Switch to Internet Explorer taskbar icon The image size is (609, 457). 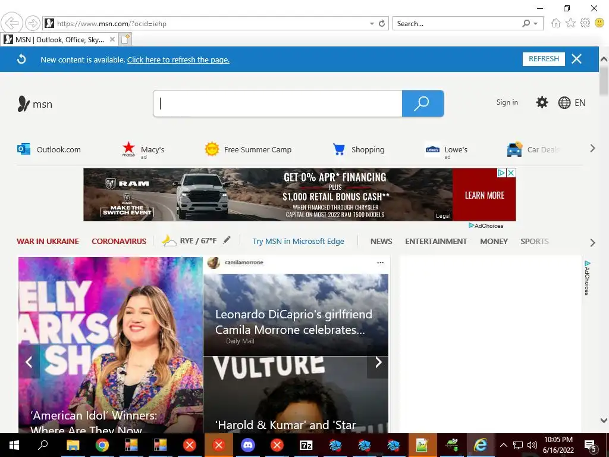481,445
